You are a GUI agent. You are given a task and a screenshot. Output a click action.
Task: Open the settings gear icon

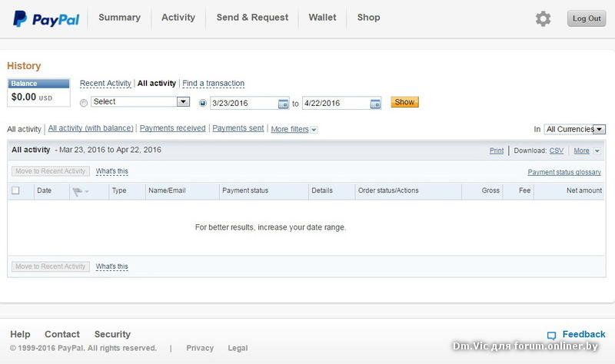coord(543,18)
